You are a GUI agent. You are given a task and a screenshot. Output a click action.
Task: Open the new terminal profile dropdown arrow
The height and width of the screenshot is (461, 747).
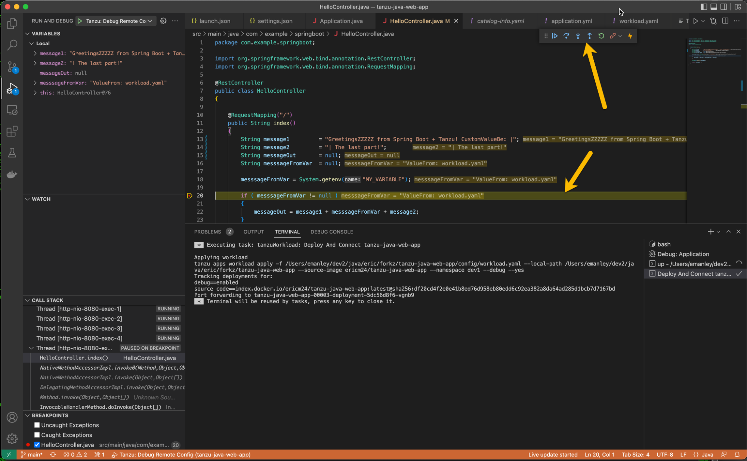click(718, 232)
